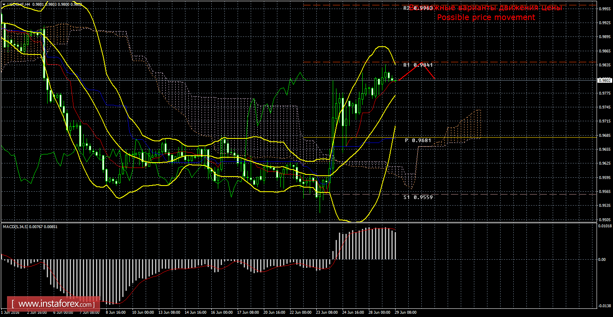The image size is (613, 317).
Task: Click the 29 Jun 08:00 time label
Action: point(407,312)
